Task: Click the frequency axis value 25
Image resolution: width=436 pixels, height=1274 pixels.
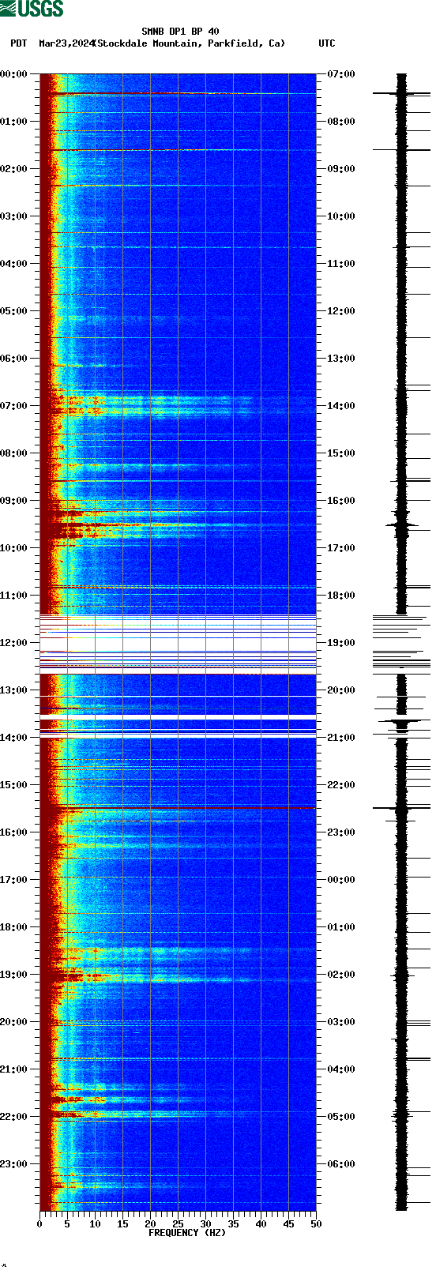Action: tap(178, 1224)
